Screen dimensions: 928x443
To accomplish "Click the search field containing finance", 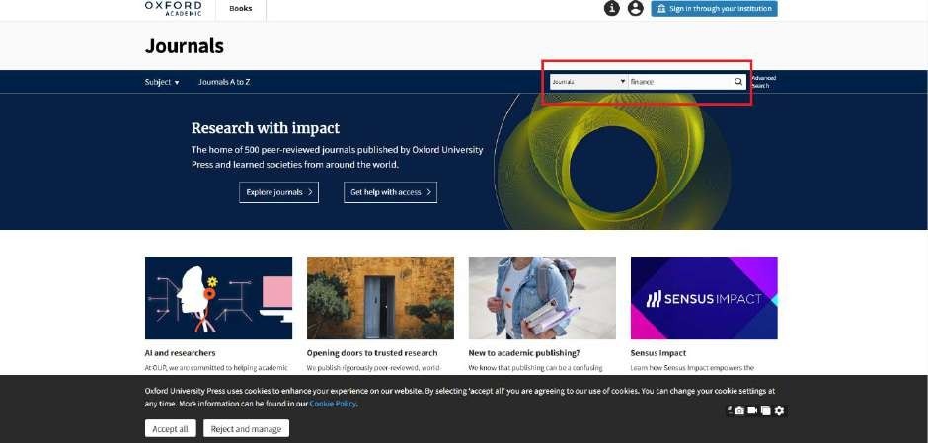I will (679, 82).
